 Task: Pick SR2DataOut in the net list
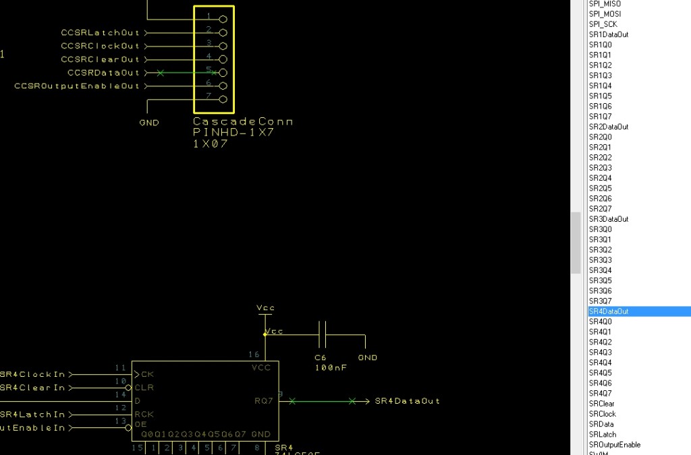(609, 127)
